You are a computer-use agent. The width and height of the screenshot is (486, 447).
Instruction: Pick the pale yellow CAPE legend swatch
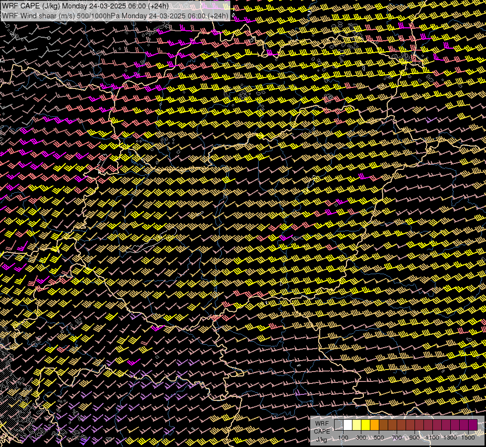pyautogui.click(x=357, y=425)
